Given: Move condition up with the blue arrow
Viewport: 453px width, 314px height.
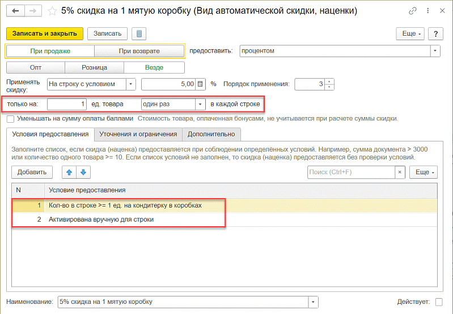Looking at the screenshot, I should (x=69, y=172).
